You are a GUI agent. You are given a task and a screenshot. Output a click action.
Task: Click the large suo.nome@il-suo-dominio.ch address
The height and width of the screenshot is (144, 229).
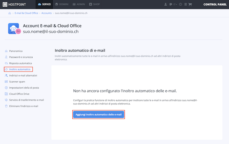pyautogui.click(x=51, y=31)
